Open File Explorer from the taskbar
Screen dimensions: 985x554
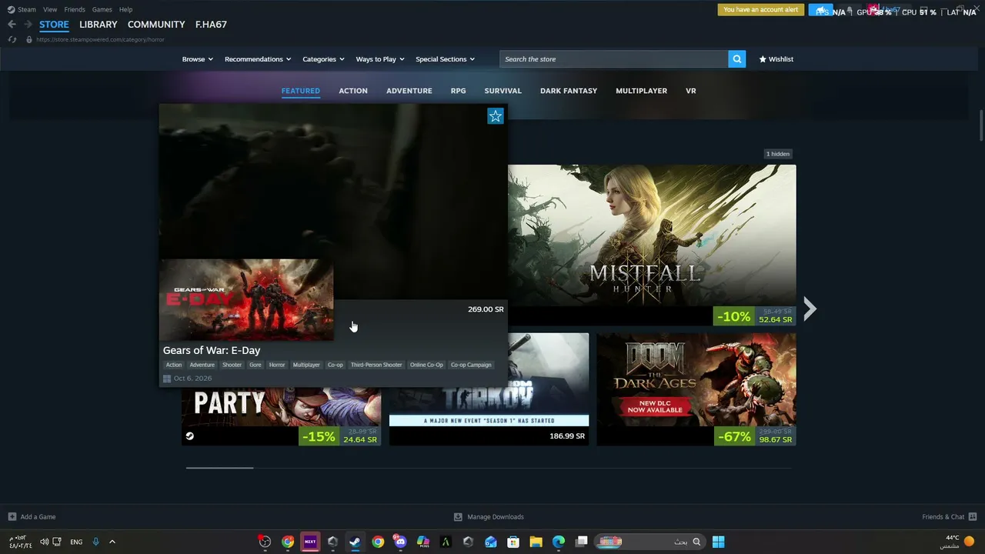point(536,542)
